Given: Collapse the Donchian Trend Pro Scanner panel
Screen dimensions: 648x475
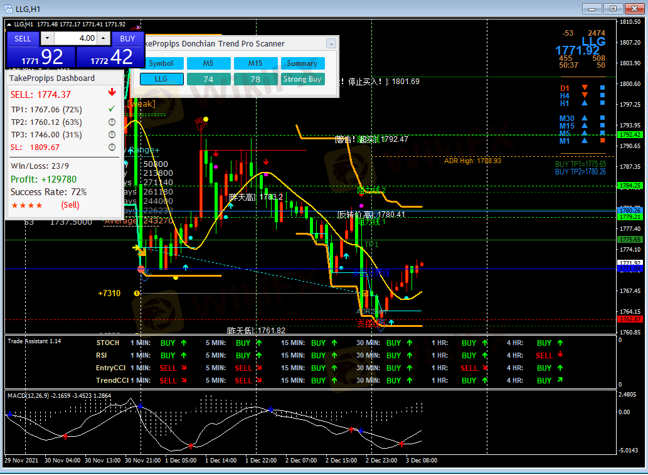Looking at the screenshot, I should 331,44.
